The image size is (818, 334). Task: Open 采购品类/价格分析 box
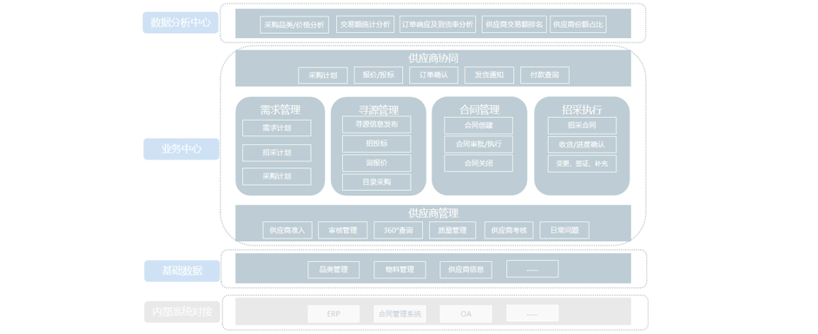tap(294, 24)
